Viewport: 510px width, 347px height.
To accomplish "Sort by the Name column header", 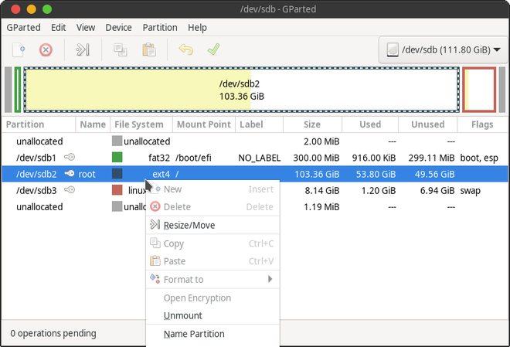I will coord(93,124).
